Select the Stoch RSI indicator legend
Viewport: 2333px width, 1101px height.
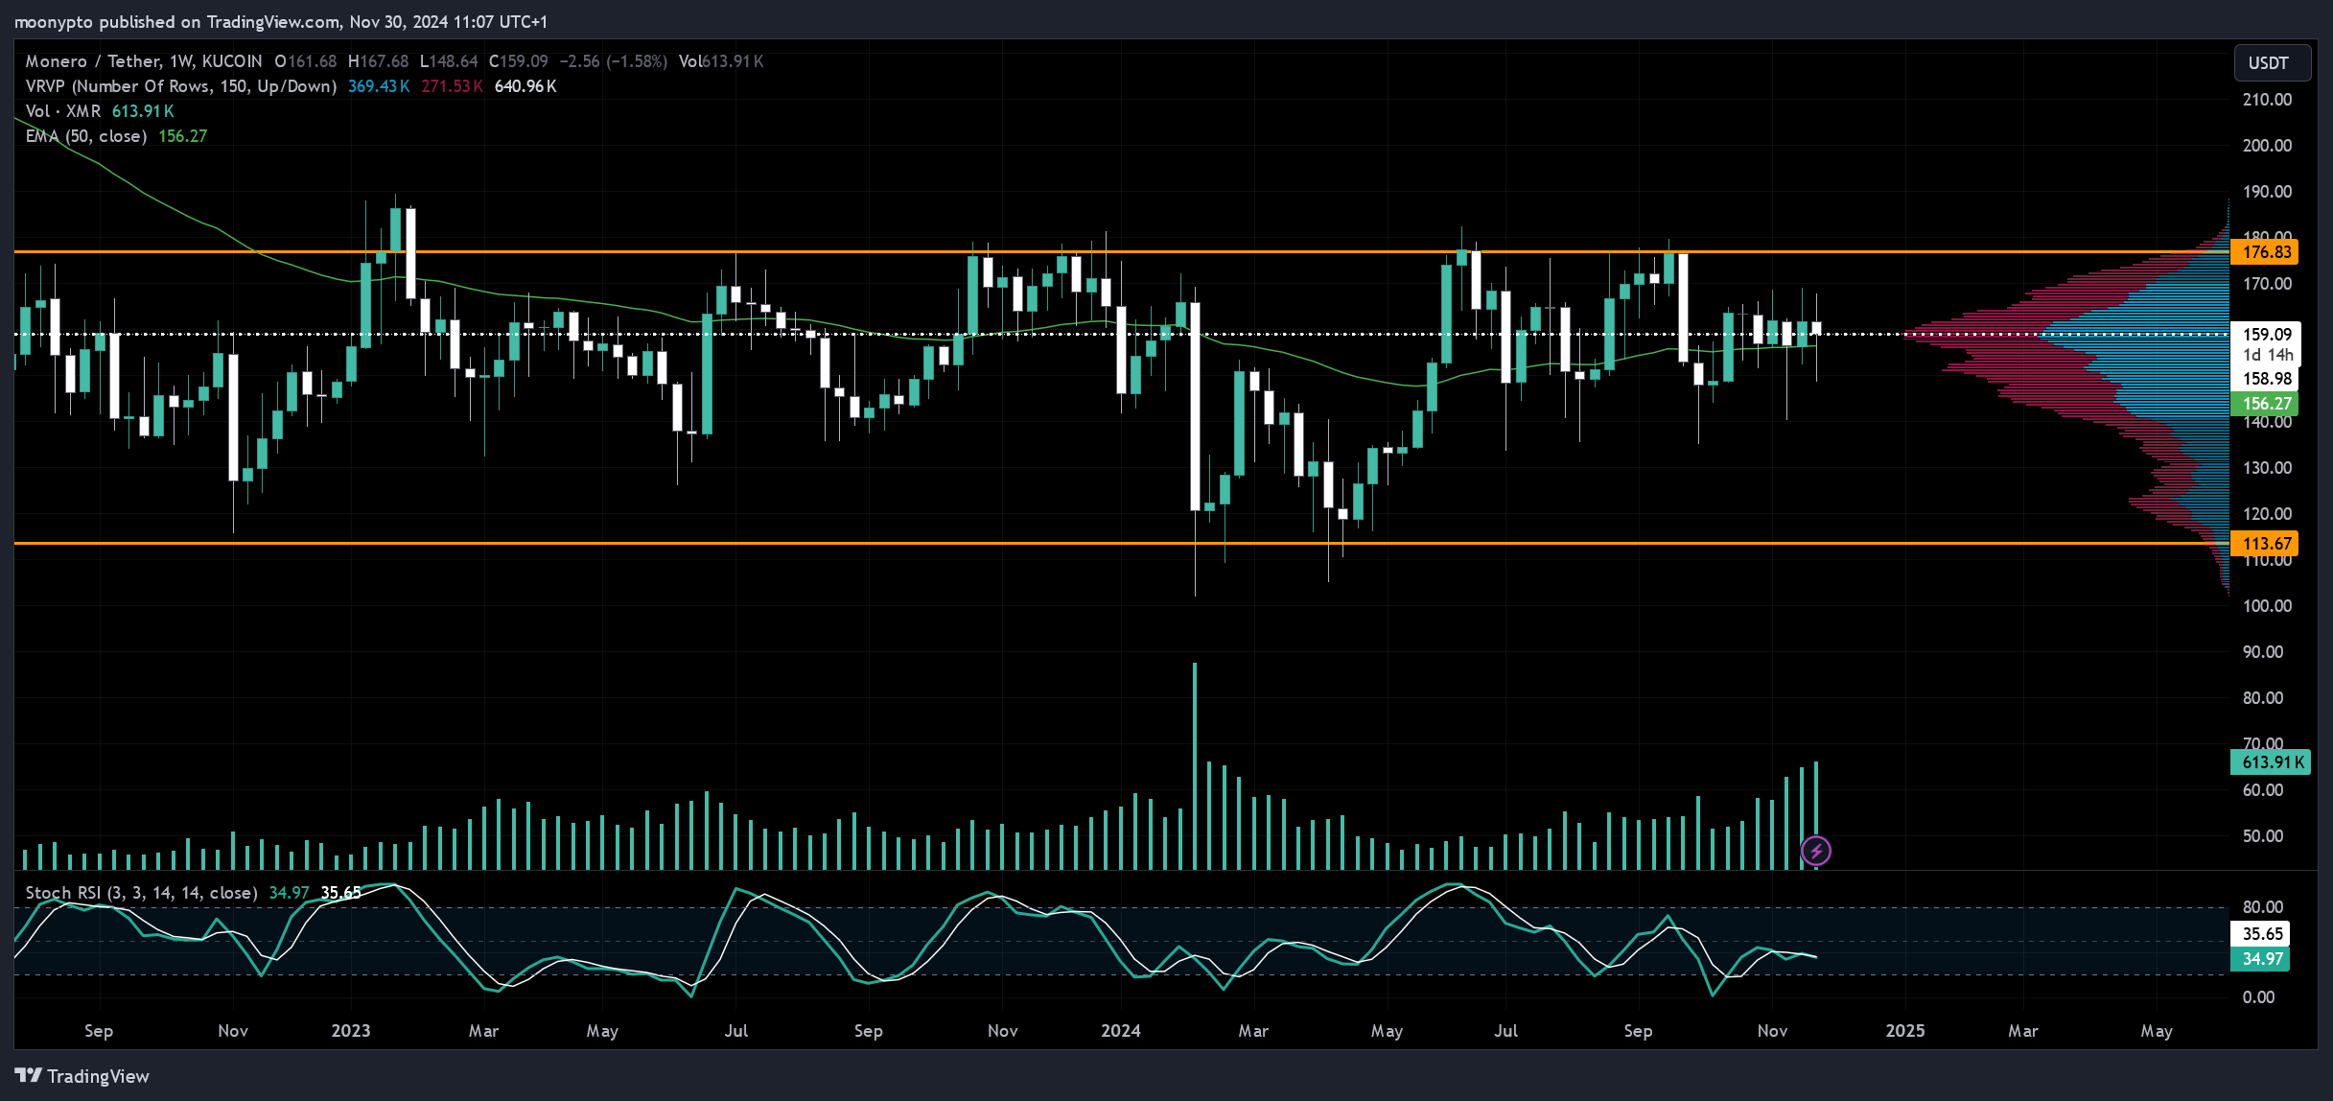point(141,893)
